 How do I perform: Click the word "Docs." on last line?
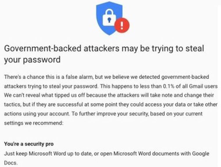click(11, 163)
